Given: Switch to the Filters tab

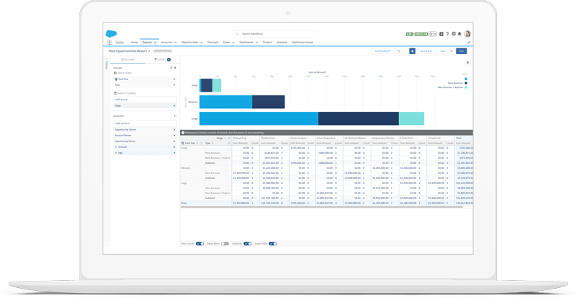Looking at the screenshot, I should [x=160, y=59].
